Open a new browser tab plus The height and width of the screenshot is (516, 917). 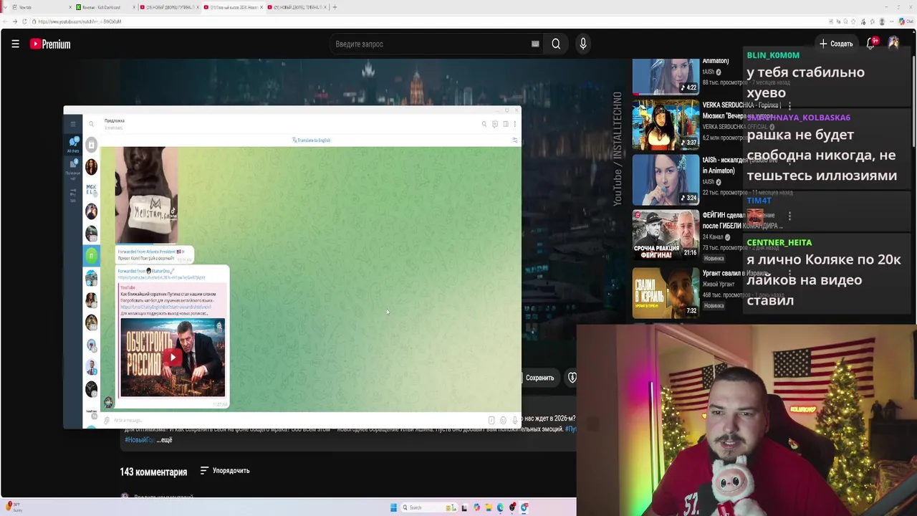[335, 7]
